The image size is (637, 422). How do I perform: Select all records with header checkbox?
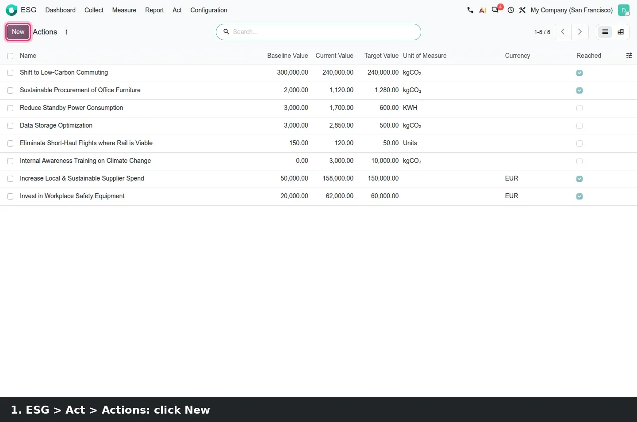pos(10,56)
